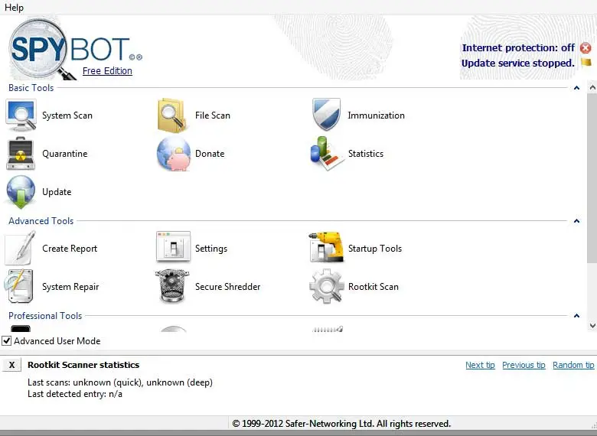This screenshot has height=436, width=597.
Task: Follow the Free Edition link
Action: click(107, 71)
